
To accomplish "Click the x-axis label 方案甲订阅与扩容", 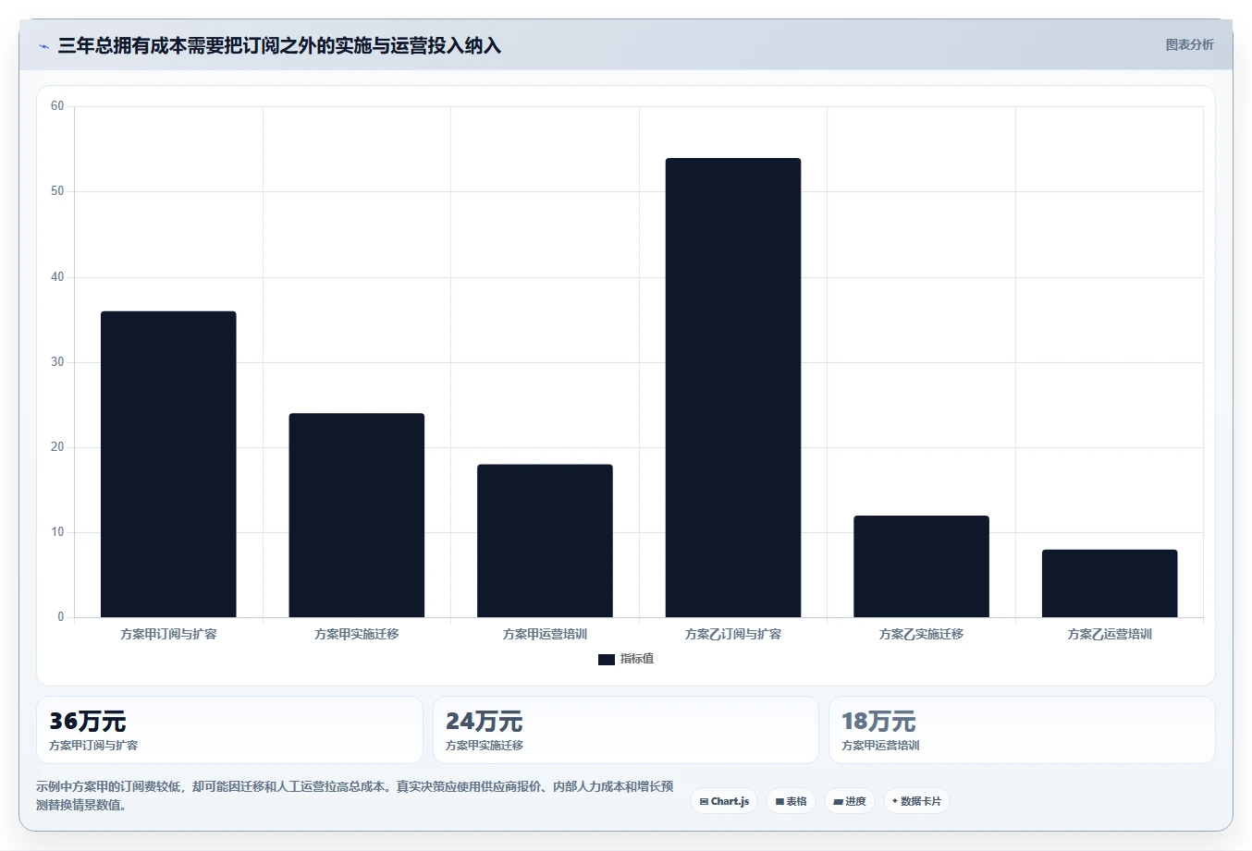I will [x=168, y=634].
